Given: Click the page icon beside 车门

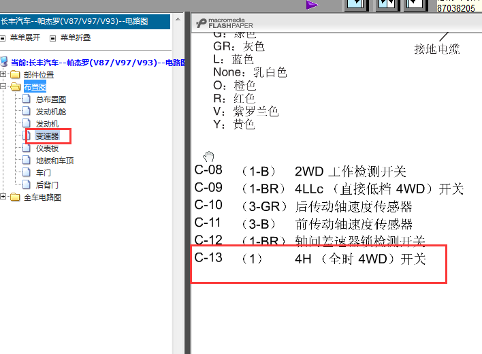Looking at the screenshot, I should 27,172.
